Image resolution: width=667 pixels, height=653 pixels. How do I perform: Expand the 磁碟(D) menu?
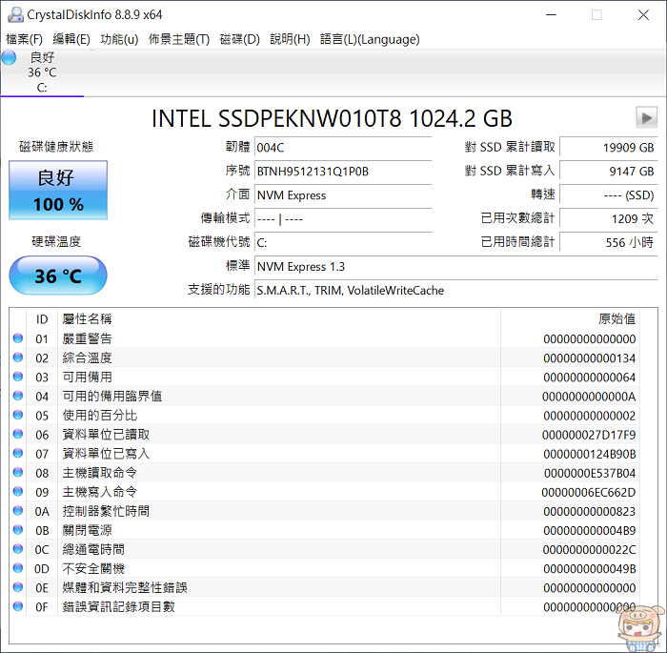coord(239,39)
